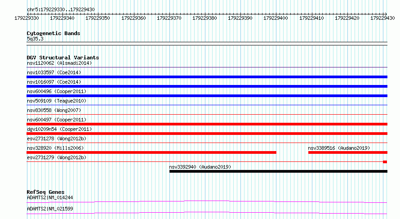Click the red bar for nsv600497
The image size is (400, 219).
point(207,124)
